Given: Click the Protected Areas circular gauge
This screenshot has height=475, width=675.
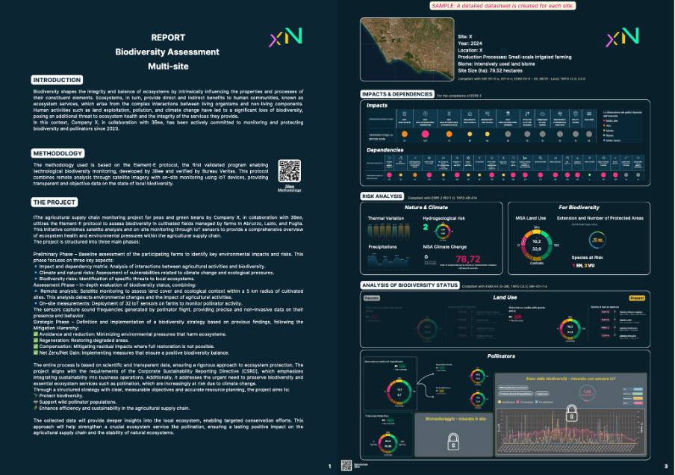Looking at the screenshot, I should [599, 240].
